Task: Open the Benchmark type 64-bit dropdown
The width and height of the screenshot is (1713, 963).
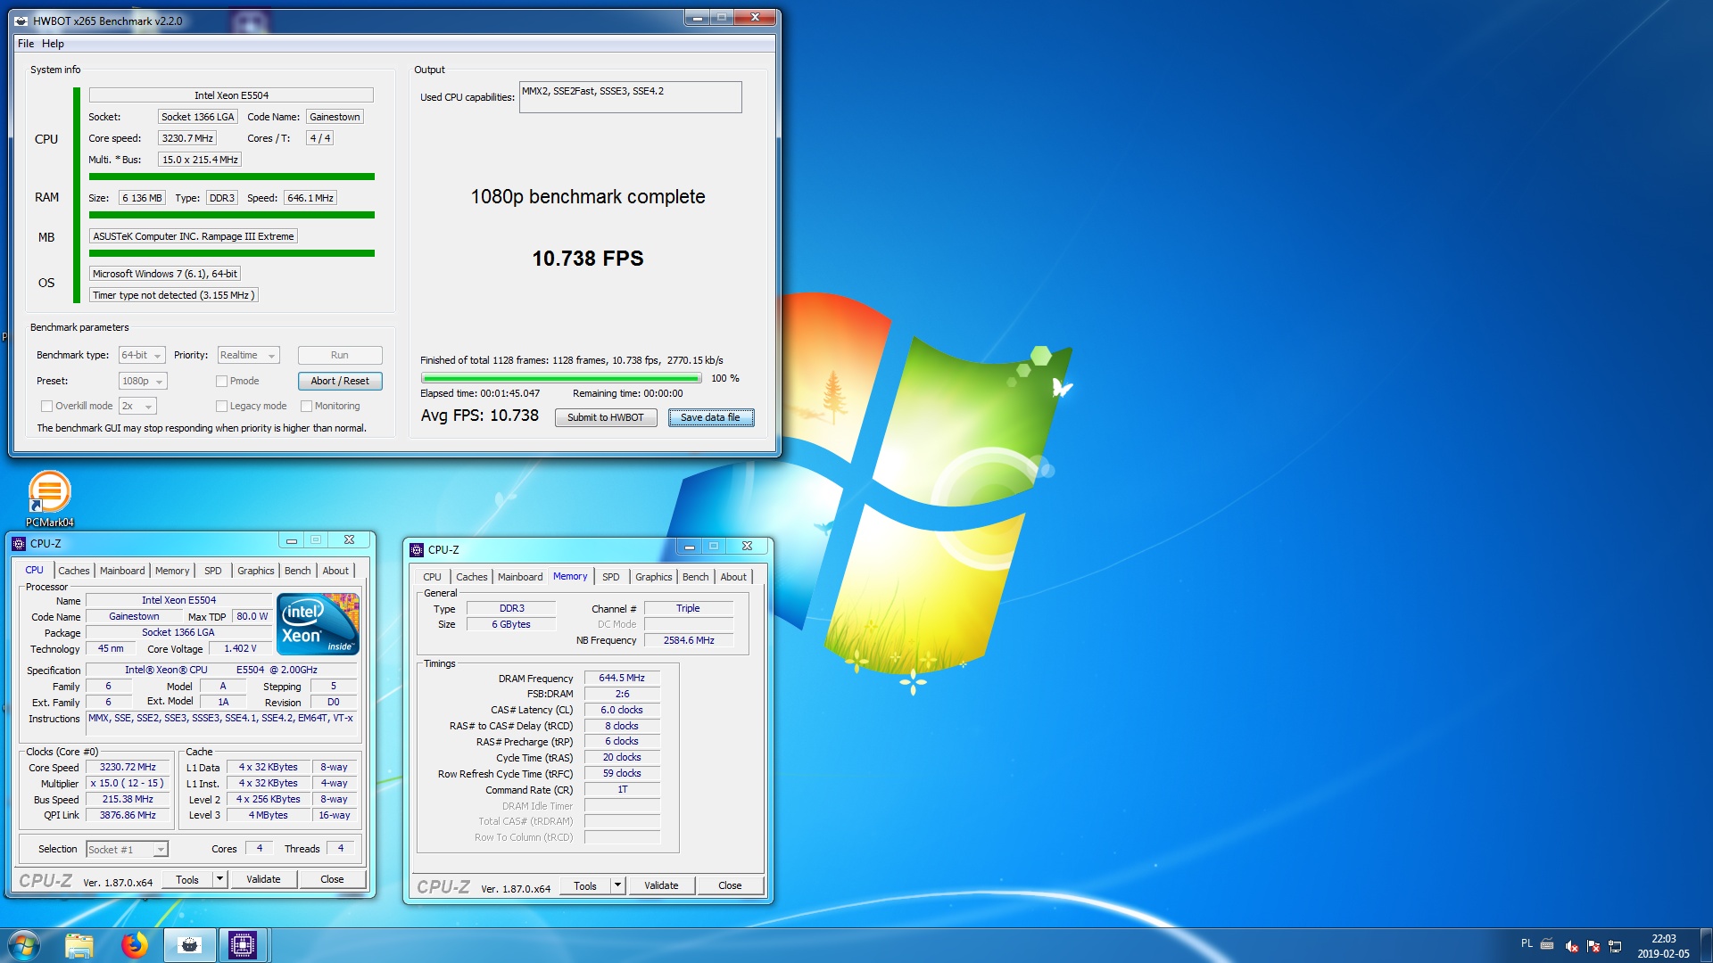Action: click(142, 355)
